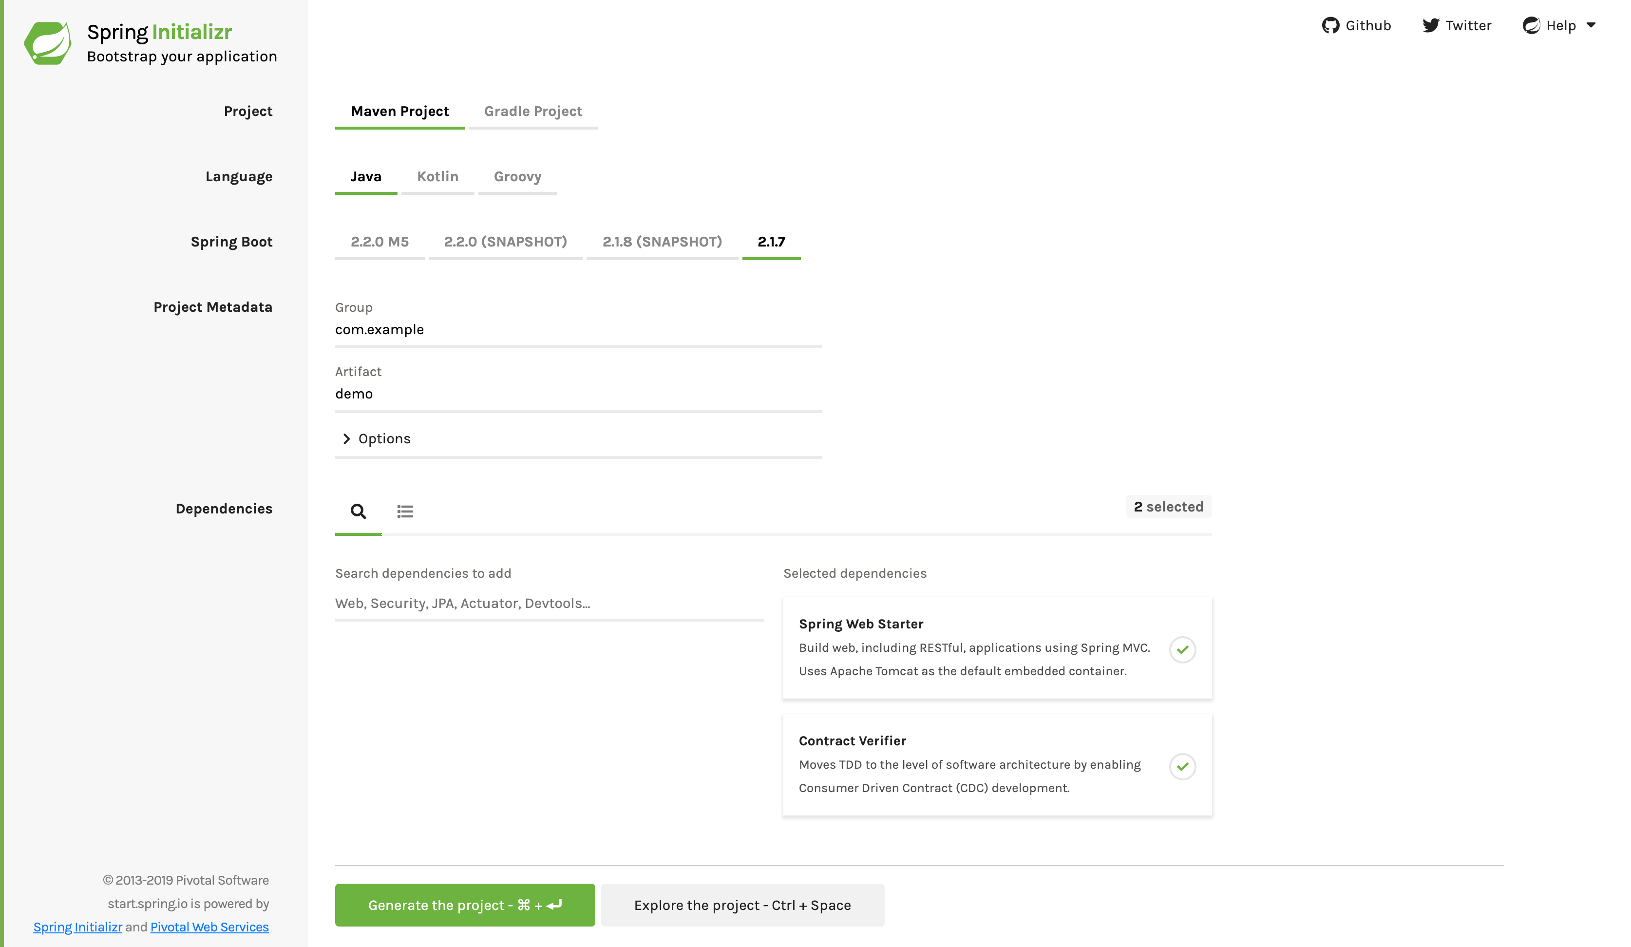Select Kotlin as the language
Viewport: 1631px width, 947px height.
(x=438, y=176)
